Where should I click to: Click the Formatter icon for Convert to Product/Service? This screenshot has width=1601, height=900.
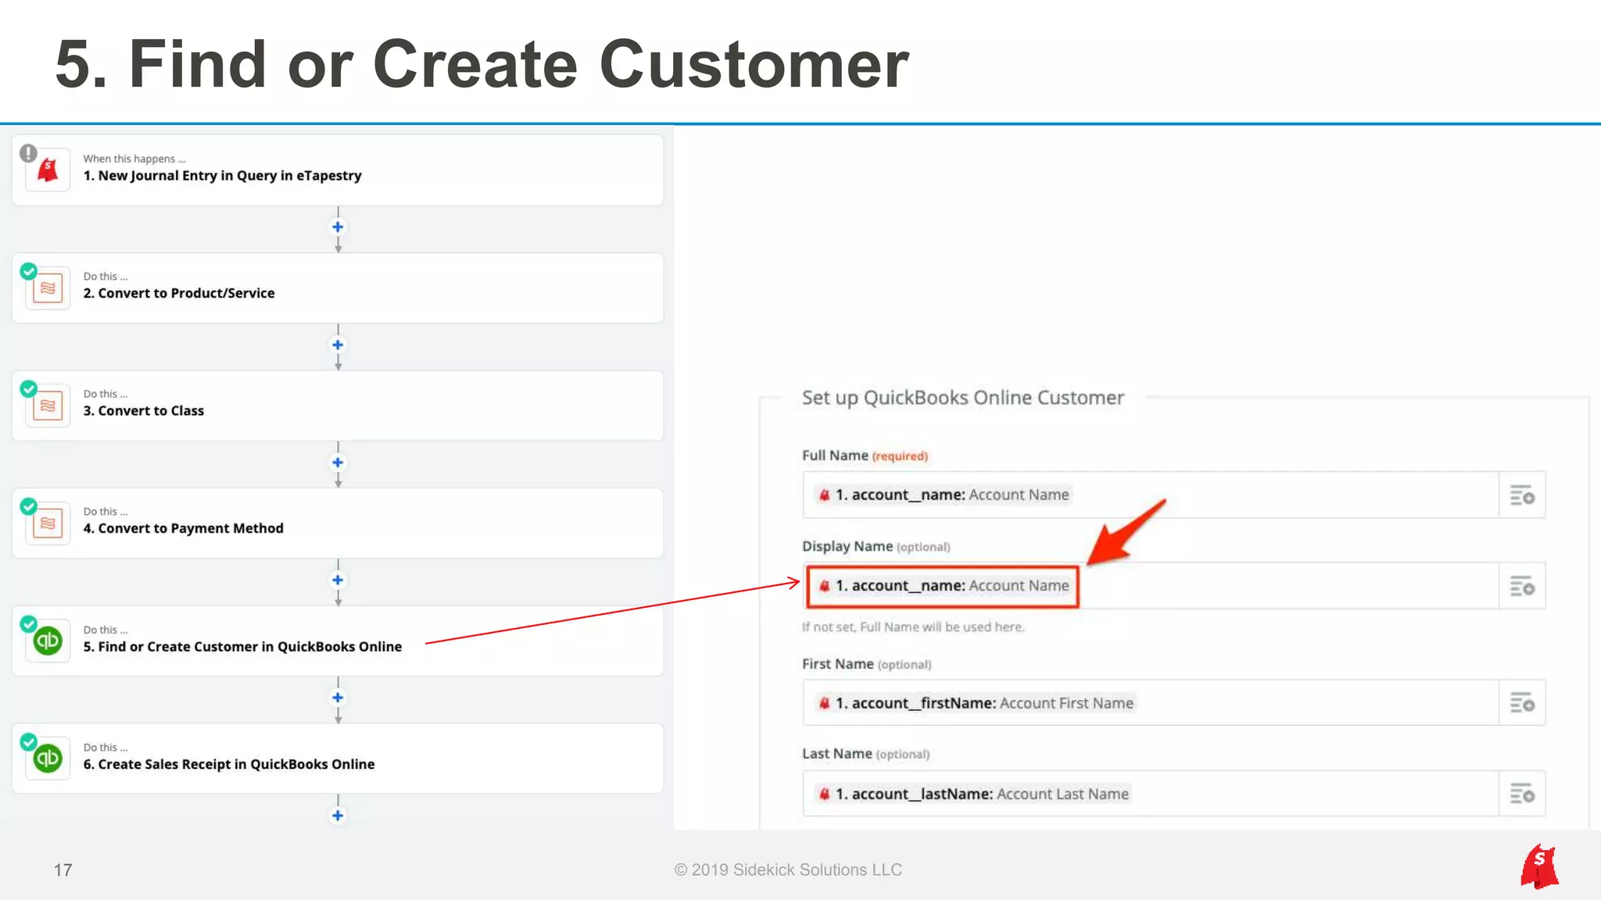pos(48,288)
